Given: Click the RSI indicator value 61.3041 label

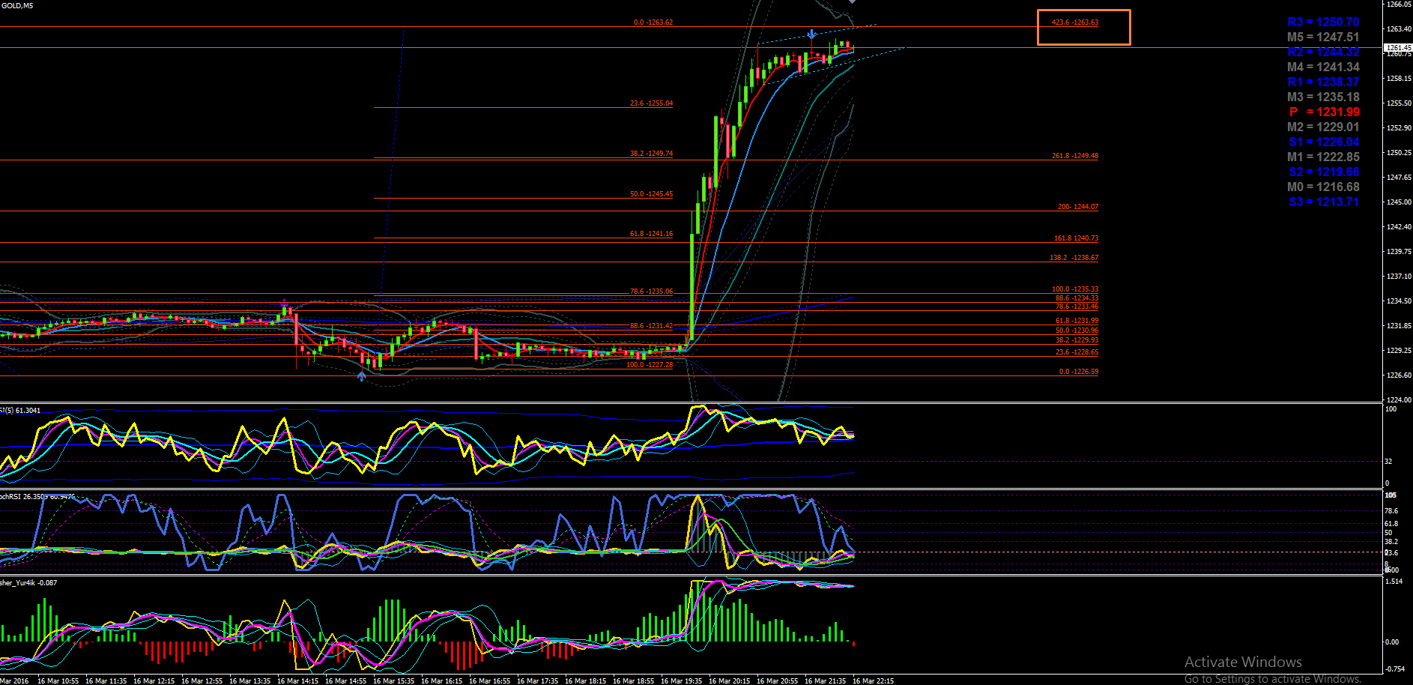Looking at the screenshot, I should tap(21, 411).
